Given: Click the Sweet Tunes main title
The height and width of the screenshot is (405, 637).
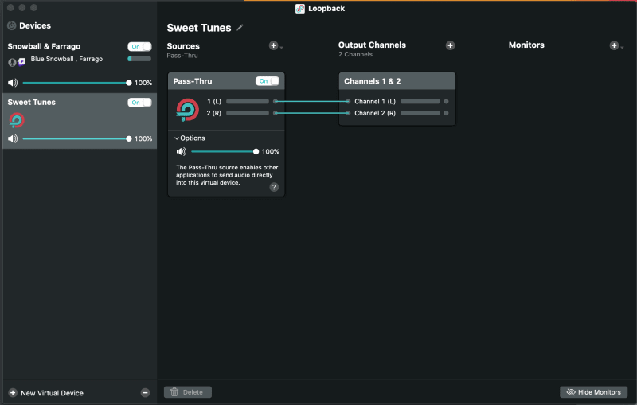Looking at the screenshot, I should click(198, 28).
